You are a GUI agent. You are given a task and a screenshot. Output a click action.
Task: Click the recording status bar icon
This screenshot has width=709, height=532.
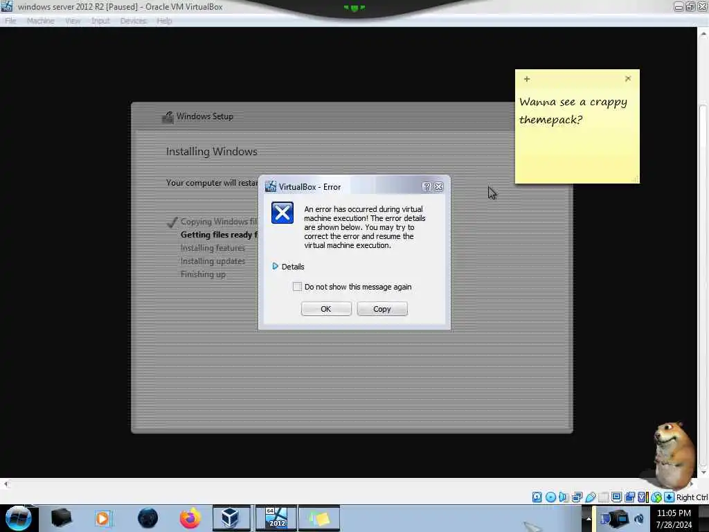[x=629, y=497]
